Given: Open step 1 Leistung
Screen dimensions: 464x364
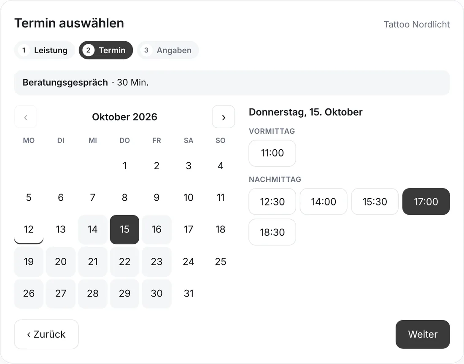Looking at the screenshot, I should [45, 50].
